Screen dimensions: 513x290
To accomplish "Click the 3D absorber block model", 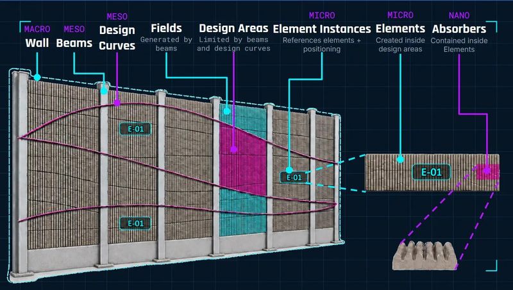I will click(x=425, y=255).
